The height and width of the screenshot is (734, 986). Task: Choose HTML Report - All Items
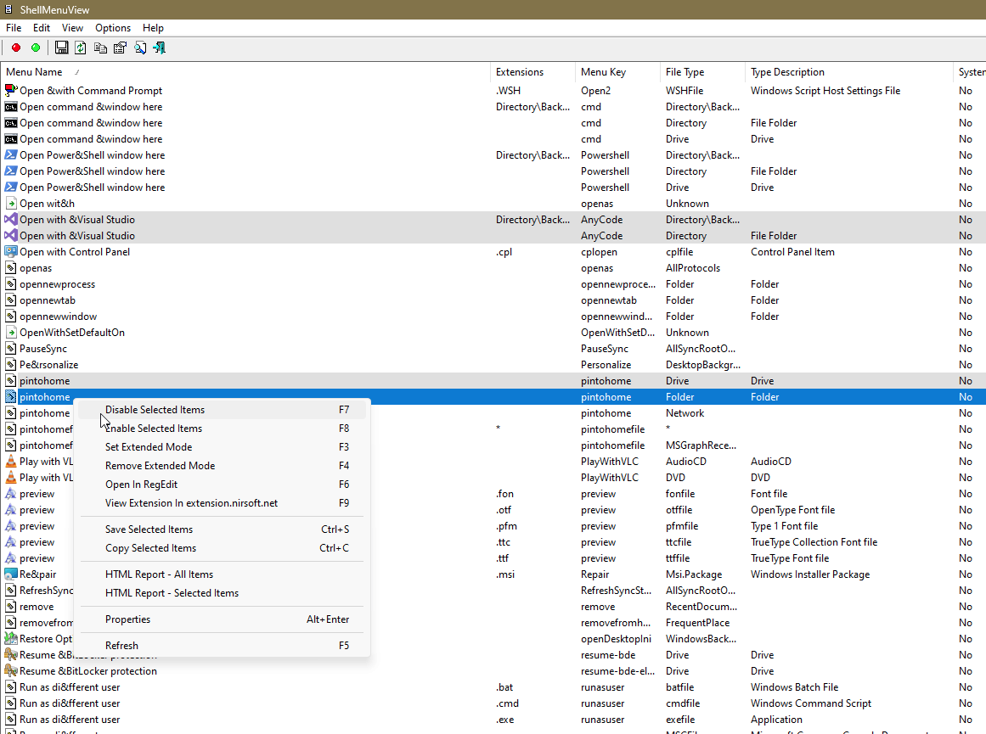click(x=222, y=574)
